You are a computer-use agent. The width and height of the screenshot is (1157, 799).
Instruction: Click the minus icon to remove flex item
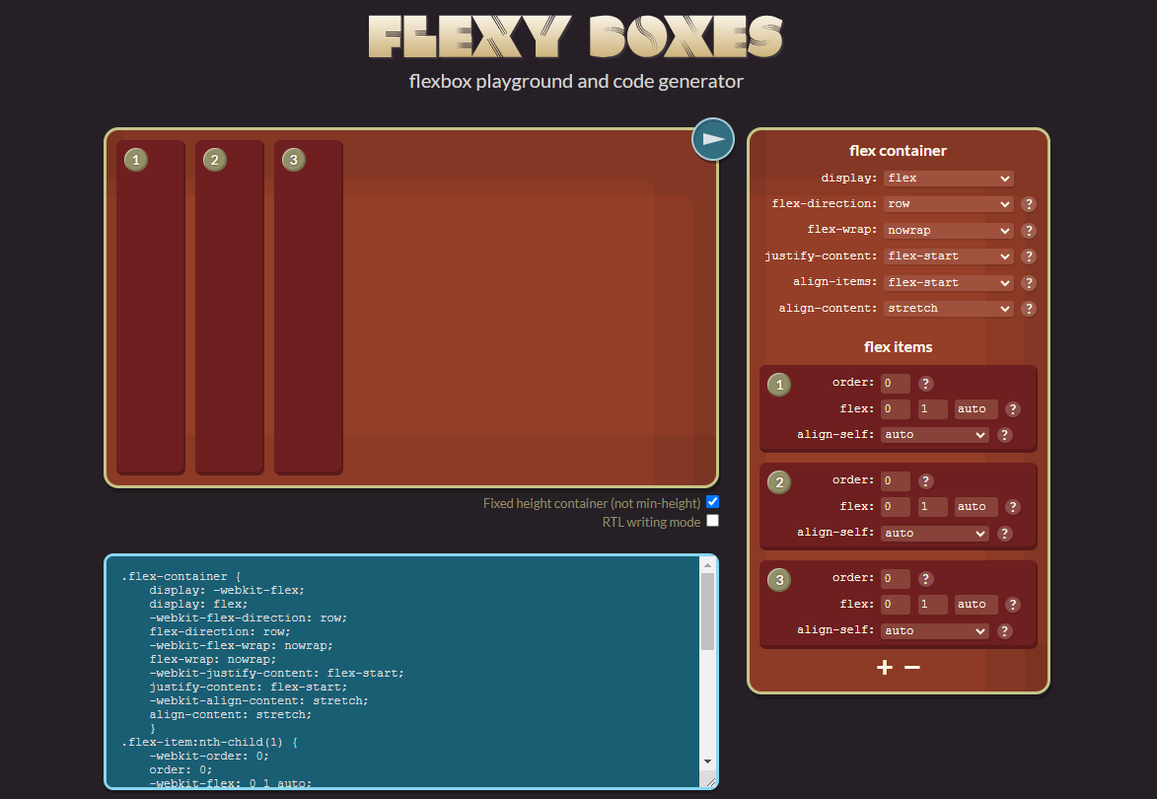[912, 668]
